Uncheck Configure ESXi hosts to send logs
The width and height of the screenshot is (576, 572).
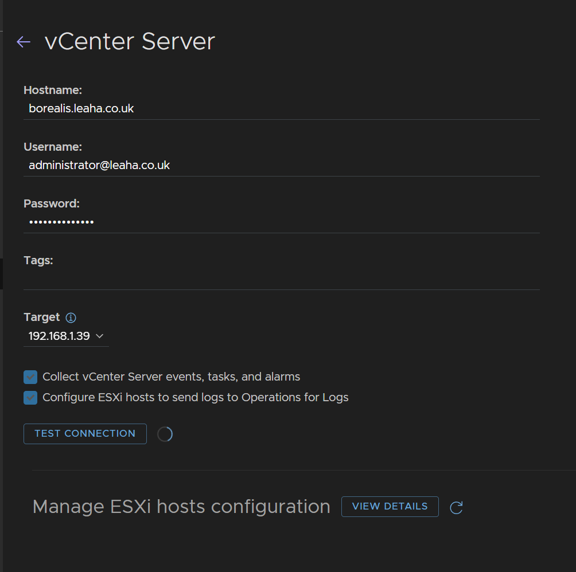(30, 398)
